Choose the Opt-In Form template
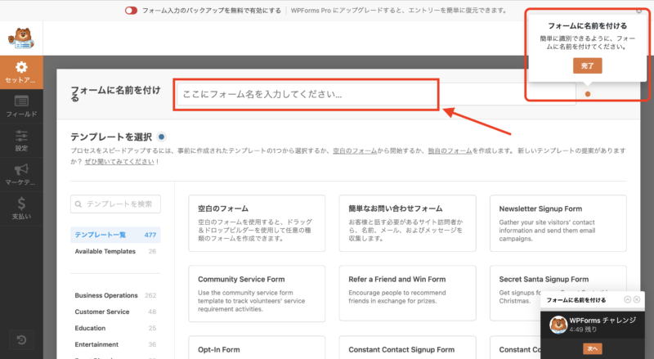 point(257,348)
